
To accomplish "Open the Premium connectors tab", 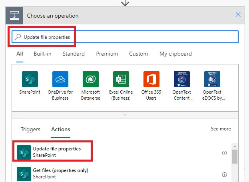I will click(x=107, y=54).
